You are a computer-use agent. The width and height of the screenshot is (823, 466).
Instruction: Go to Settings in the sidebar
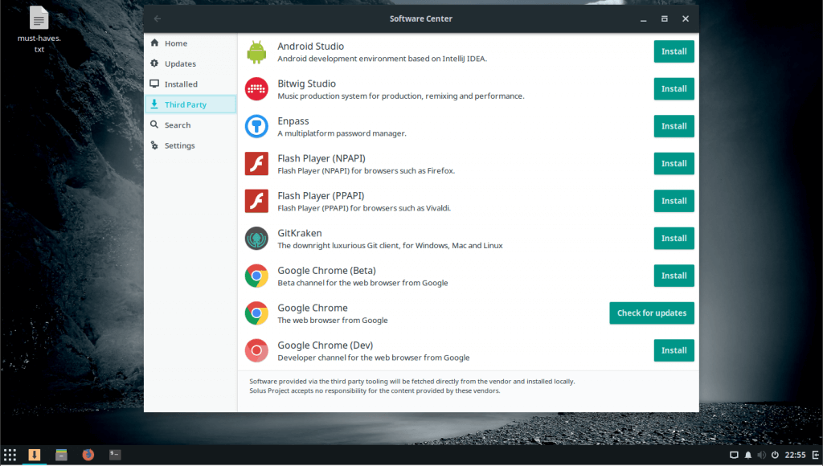click(179, 145)
